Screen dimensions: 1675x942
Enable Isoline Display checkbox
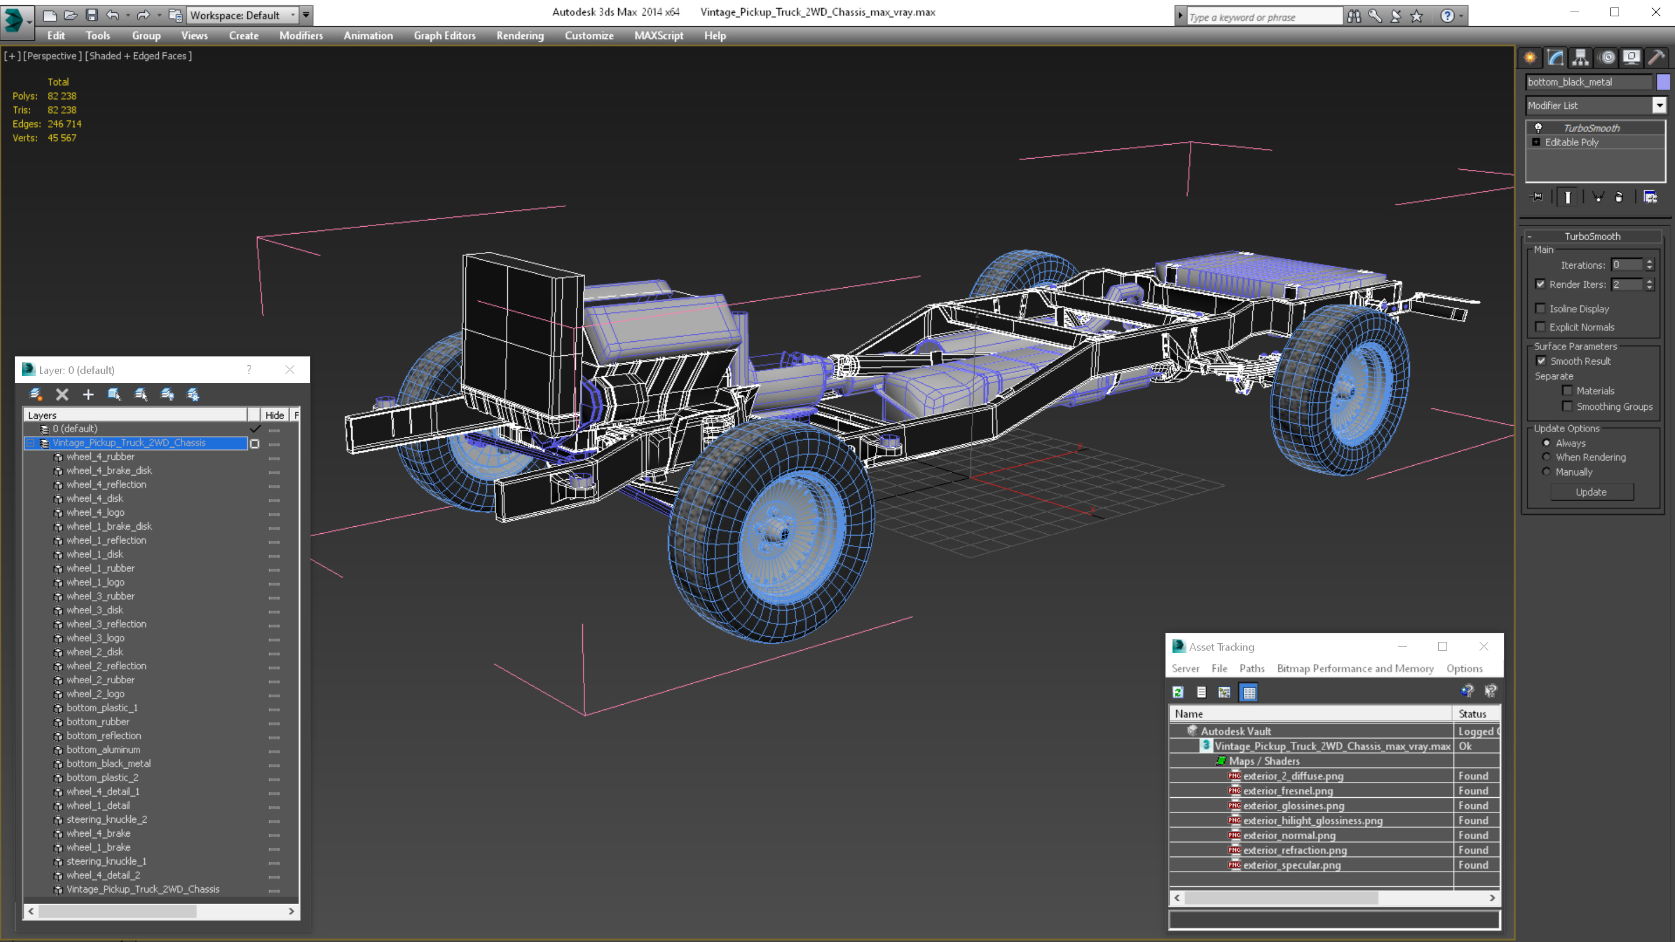click(x=1539, y=308)
